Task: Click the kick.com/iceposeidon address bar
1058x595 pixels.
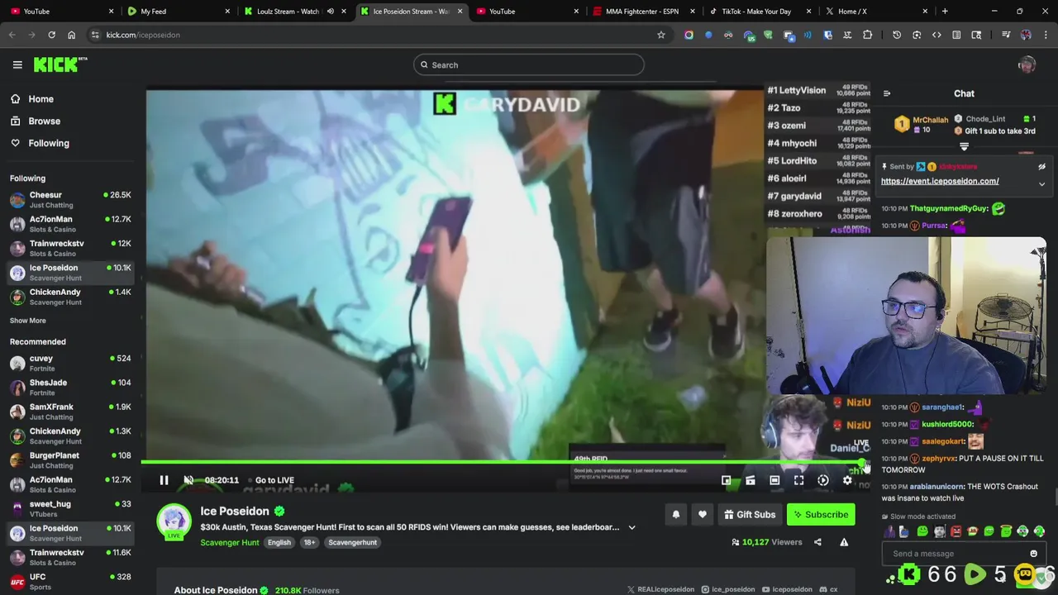Action: point(376,35)
